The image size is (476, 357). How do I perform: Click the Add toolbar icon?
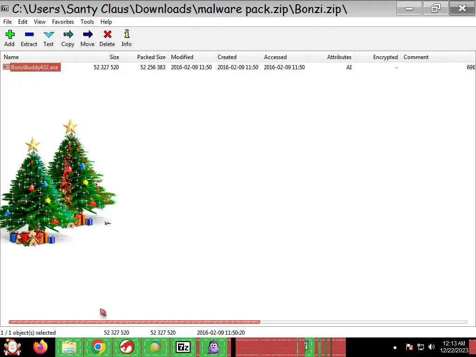coord(9,38)
